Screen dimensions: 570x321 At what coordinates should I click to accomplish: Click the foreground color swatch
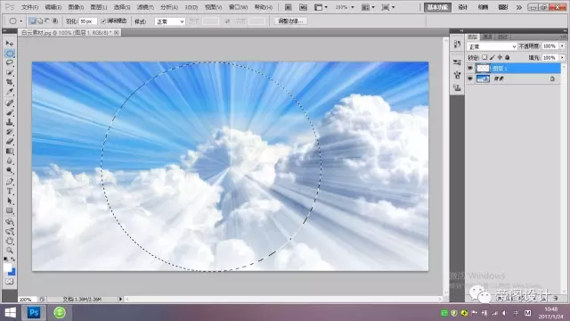click(x=7, y=267)
